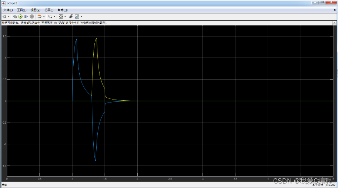The image size is (338, 188).
Task: Open the 工具(T) menu
Action: coord(21,10)
